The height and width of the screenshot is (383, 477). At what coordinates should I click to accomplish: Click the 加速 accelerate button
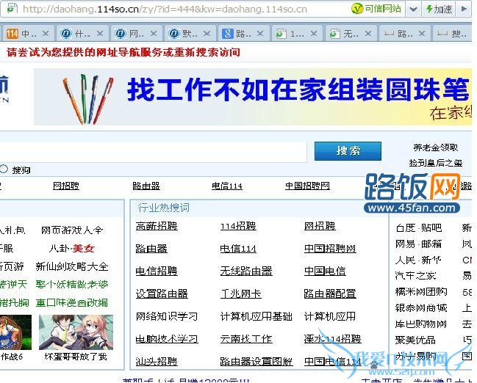[439, 9]
